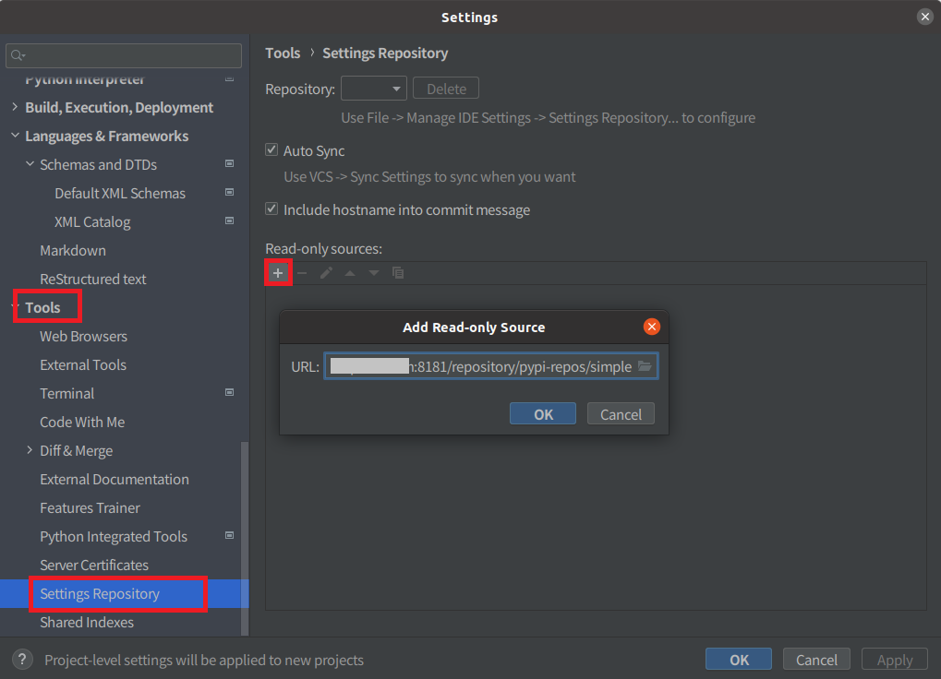Click the move up arrow icon

point(350,273)
